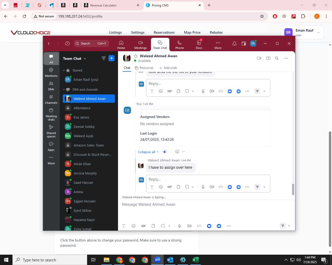Click the Message Waleed Ahmed Awan input field
Image resolution: width=332 pixels, height=265 pixels.
click(x=206, y=204)
